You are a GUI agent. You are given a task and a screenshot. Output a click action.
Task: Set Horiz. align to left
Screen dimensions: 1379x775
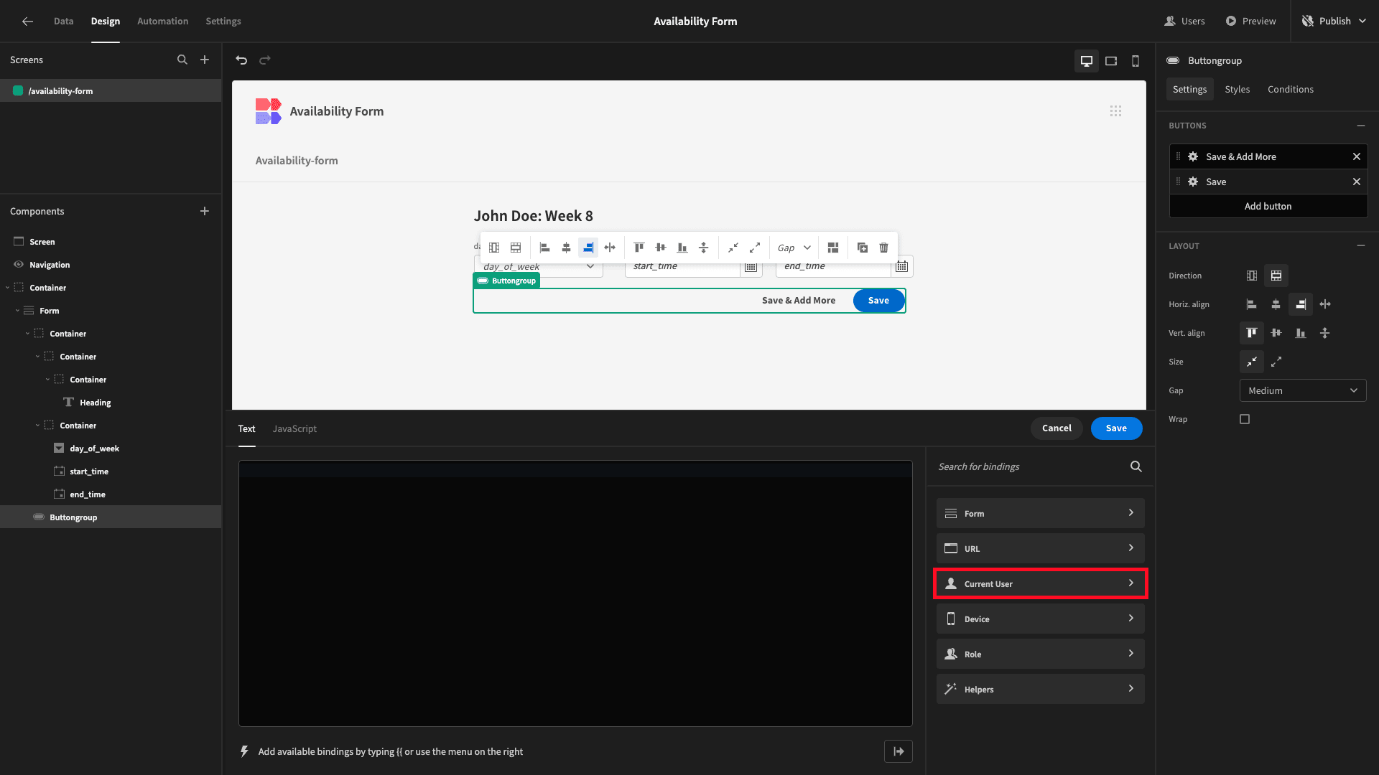(1251, 304)
